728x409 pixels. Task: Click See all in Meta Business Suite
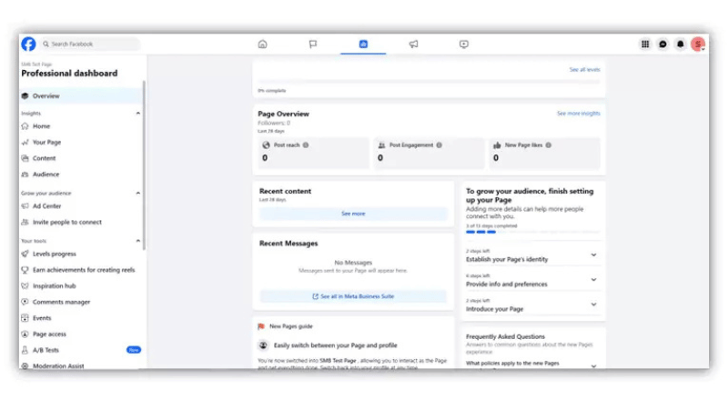(353, 296)
